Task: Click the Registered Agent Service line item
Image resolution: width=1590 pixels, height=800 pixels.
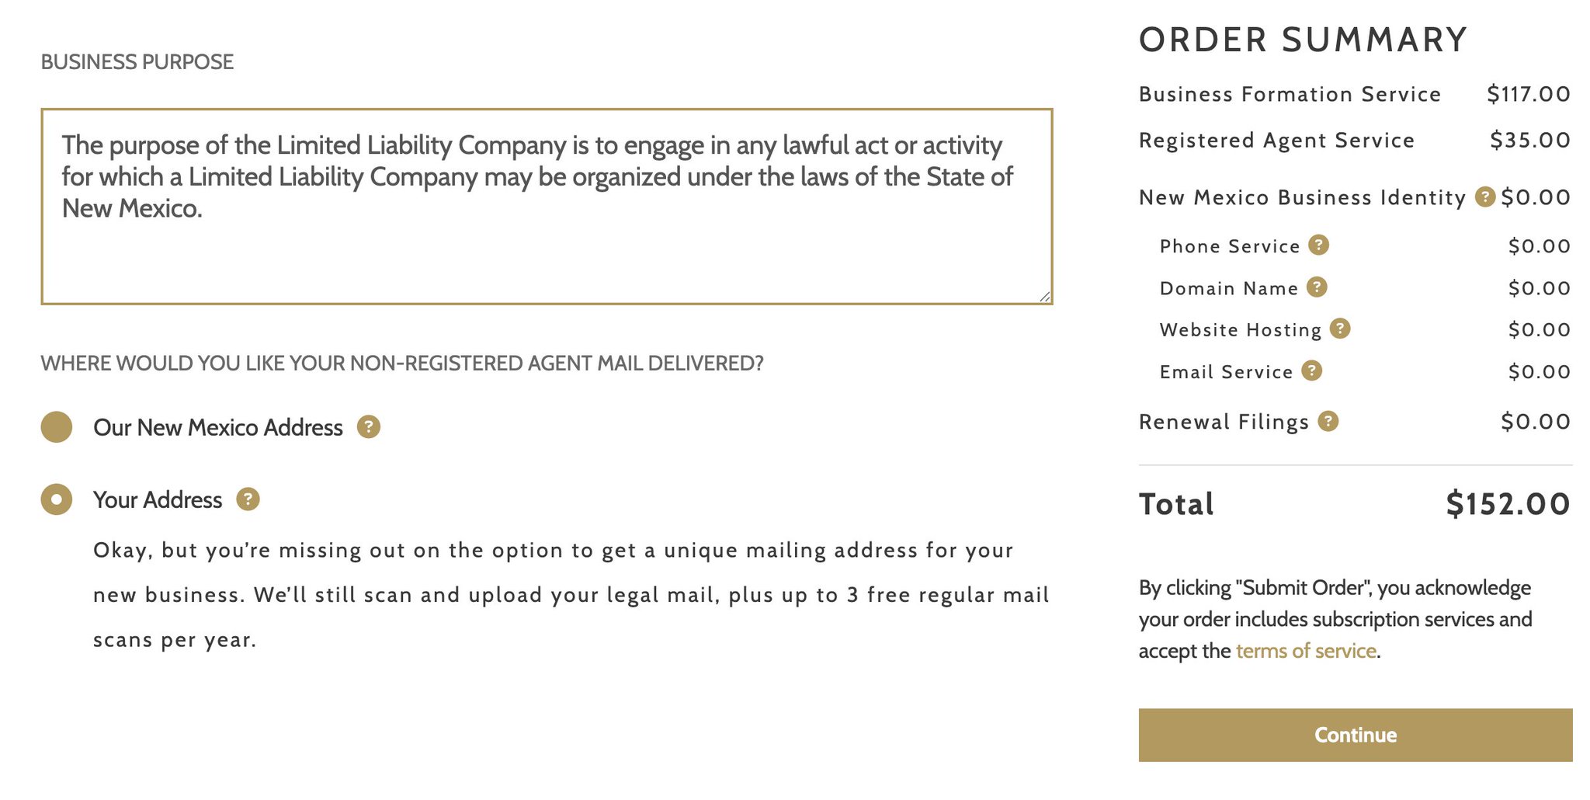Action: pyautogui.click(x=1355, y=141)
